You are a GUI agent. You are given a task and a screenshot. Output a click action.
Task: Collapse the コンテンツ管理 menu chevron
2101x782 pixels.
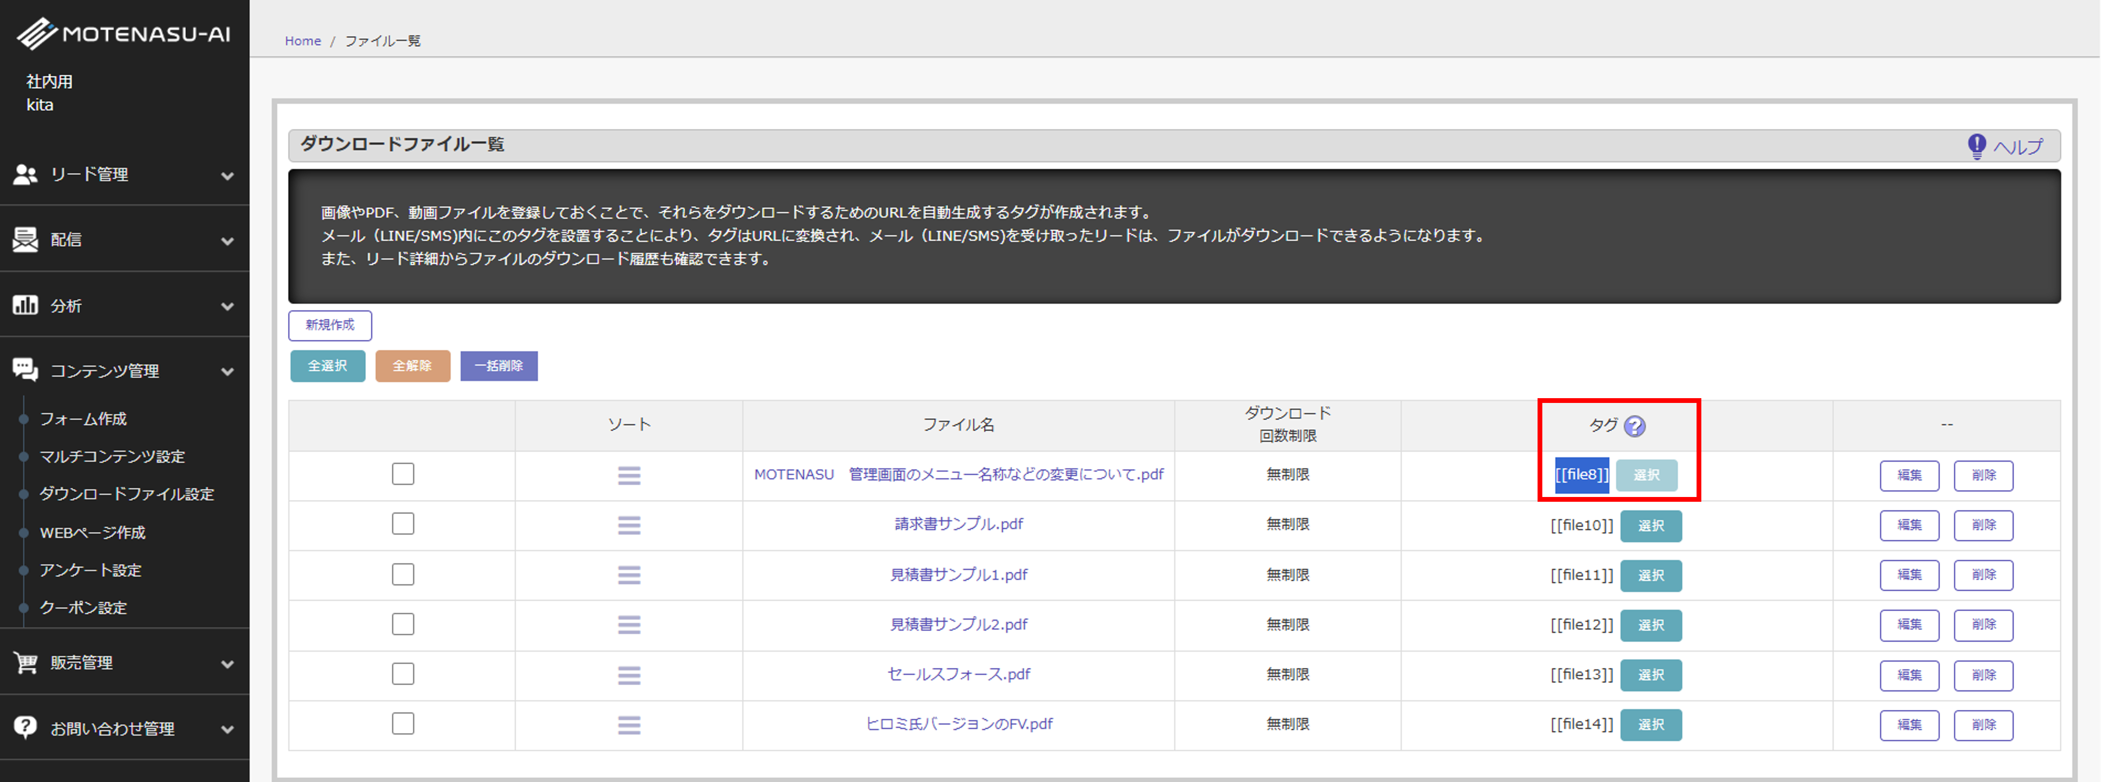228,372
